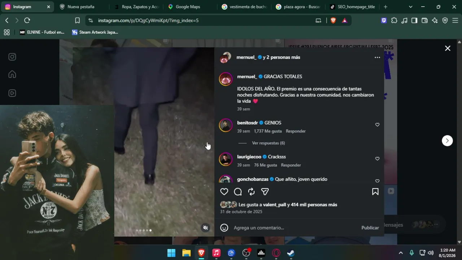This screenshot has height=260, width=462.
Task: Open File Explorer from the taskbar
Action: [x=186, y=253]
